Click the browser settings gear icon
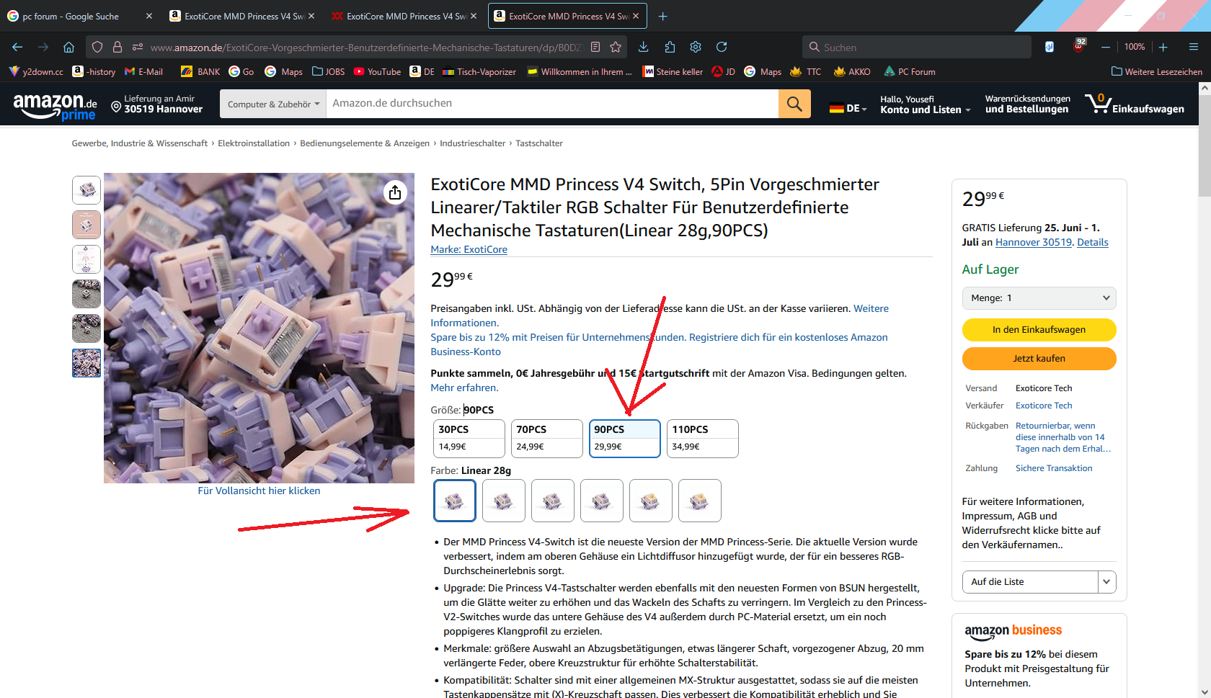The height and width of the screenshot is (698, 1211). click(x=696, y=47)
